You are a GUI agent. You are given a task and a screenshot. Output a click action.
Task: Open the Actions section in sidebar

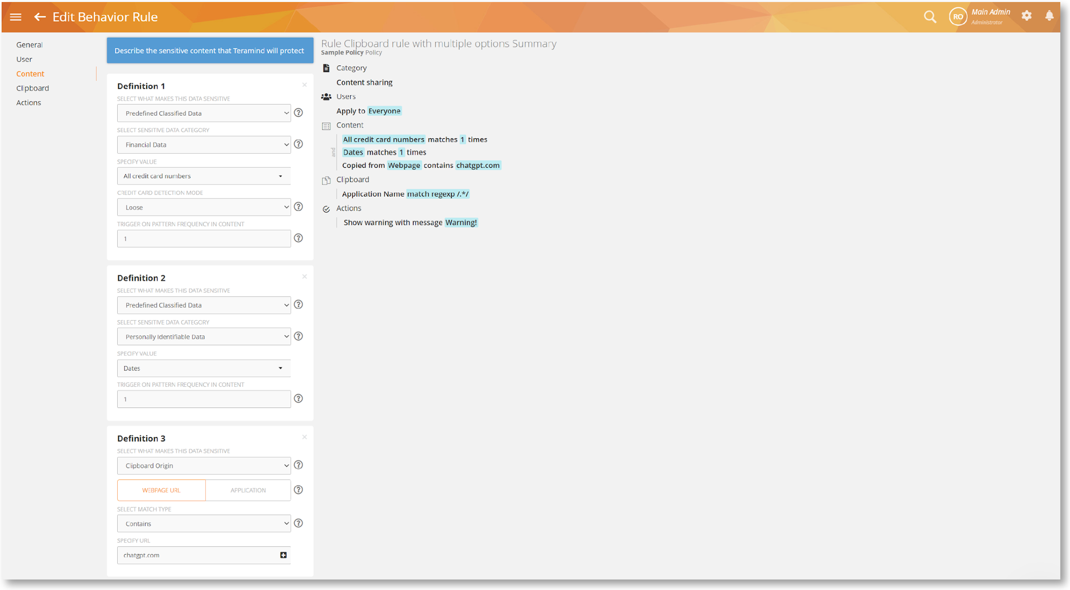[x=29, y=103]
